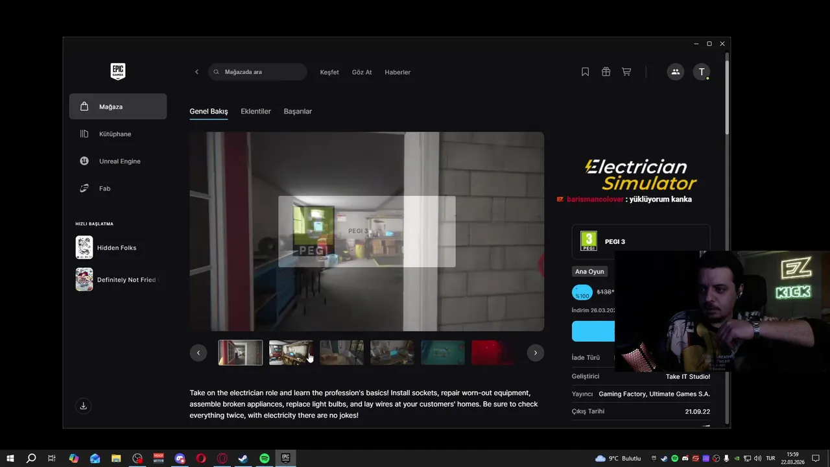Viewport: 830px width, 467px height.
Task: Open the profile avatar T menu
Action: 701,72
